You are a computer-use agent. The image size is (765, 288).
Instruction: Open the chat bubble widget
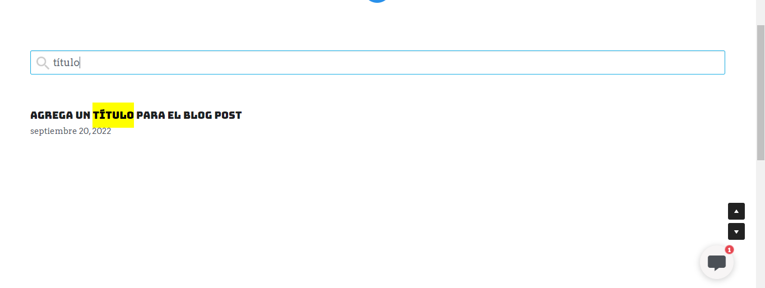click(717, 262)
